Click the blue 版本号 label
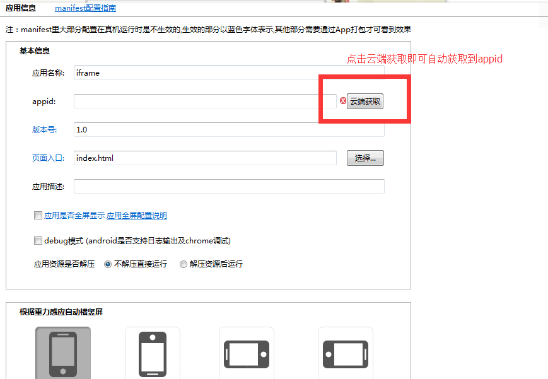 click(x=44, y=130)
